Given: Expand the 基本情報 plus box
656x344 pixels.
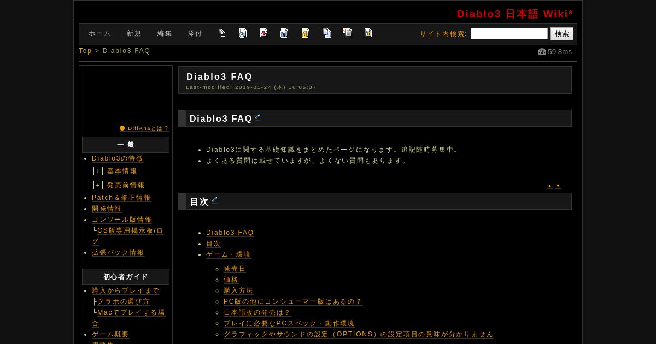Looking at the screenshot, I should click(98, 171).
